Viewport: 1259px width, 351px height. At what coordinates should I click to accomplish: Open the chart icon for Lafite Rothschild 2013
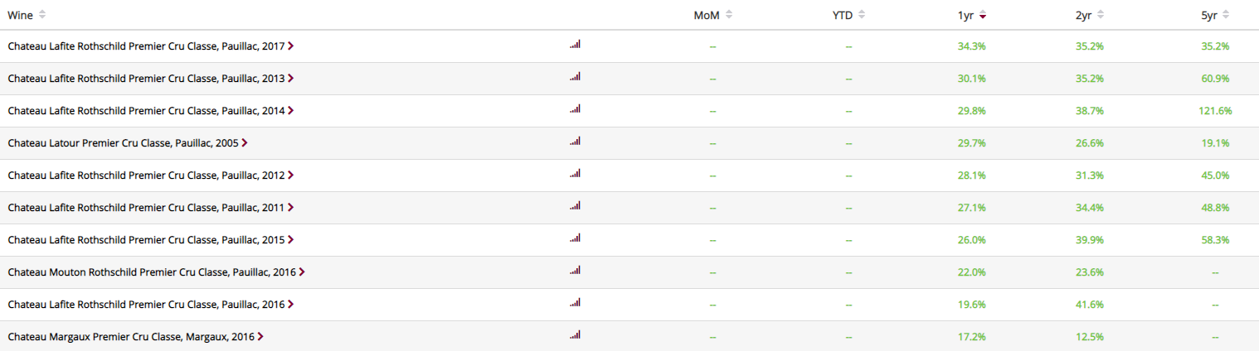(x=575, y=77)
